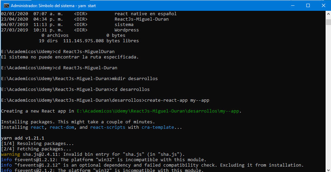This screenshot has height=172, width=331.
Task: Click the blue "react-dom" package name
Action: (x=62, y=127)
